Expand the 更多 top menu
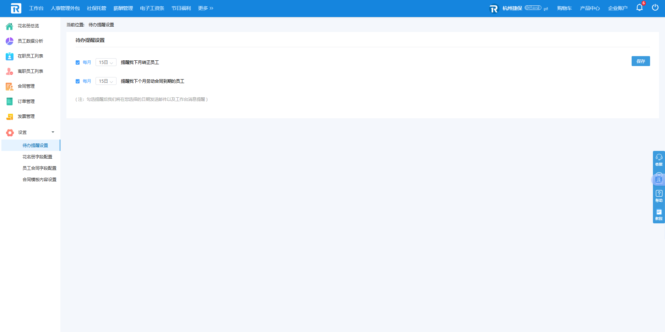The height and width of the screenshot is (332, 665). pyautogui.click(x=205, y=8)
